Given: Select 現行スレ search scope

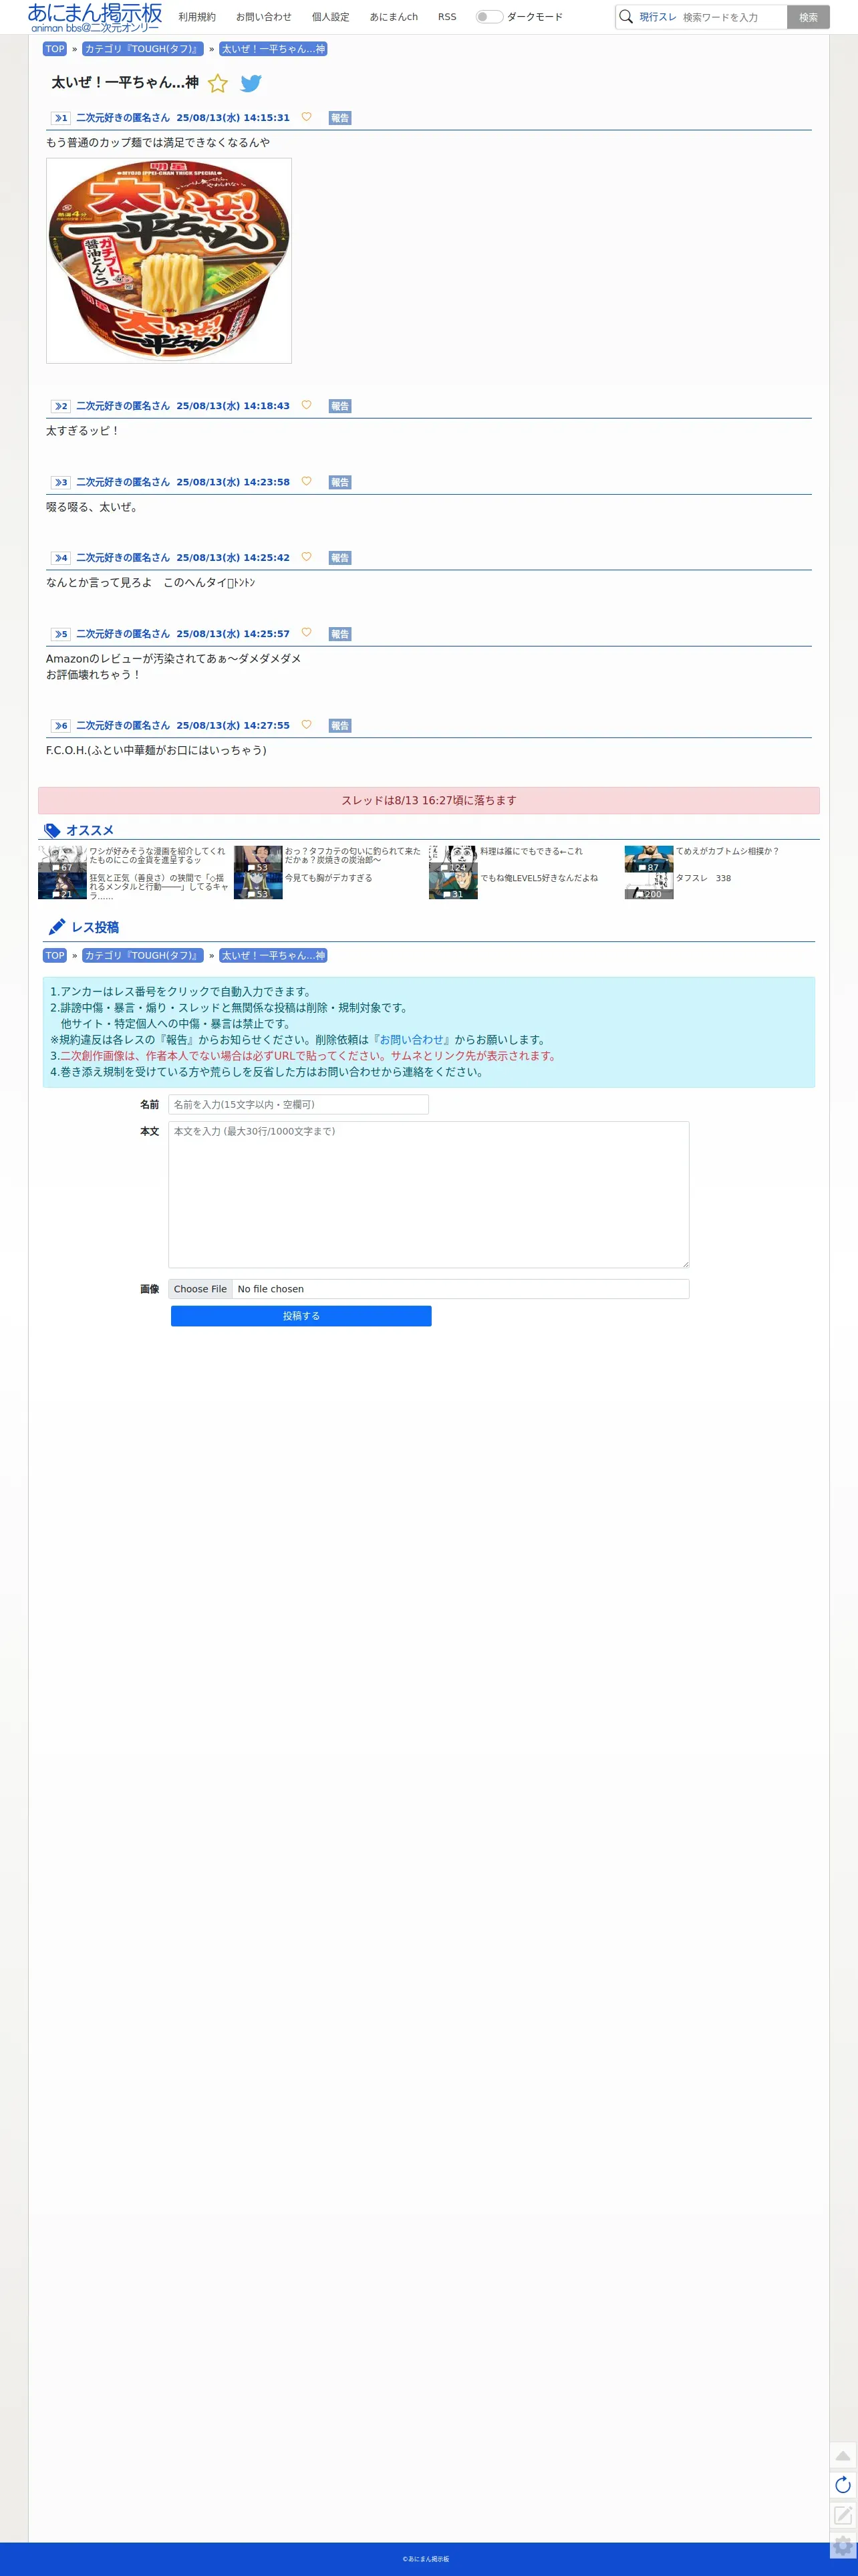Looking at the screenshot, I should point(658,17).
